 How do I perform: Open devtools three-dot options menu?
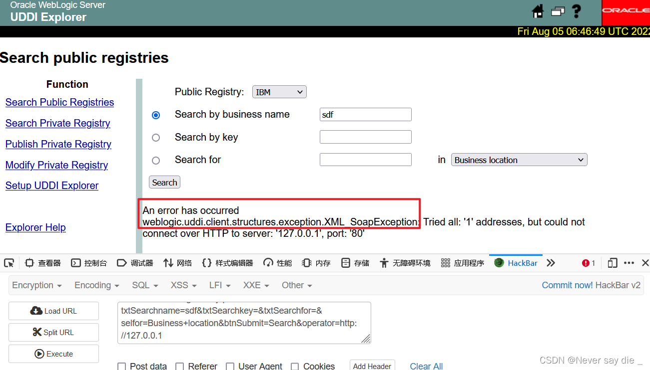(x=629, y=263)
